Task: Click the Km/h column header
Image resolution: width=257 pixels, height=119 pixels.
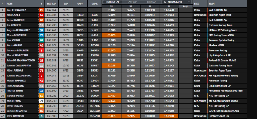Action: tap(186, 6)
